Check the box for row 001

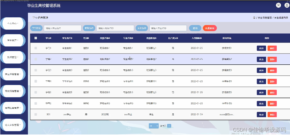pyautogui.click(x=36, y=115)
